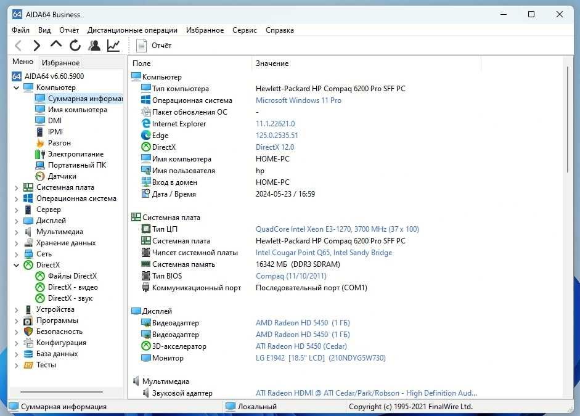Click the sidebar horizontal scrollbar
The image size is (580, 416).
(x=62, y=391)
